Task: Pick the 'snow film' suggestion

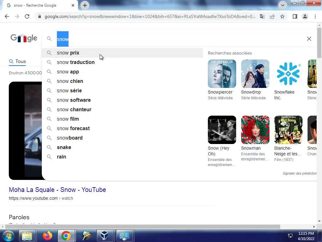Action: tap(122, 119)
